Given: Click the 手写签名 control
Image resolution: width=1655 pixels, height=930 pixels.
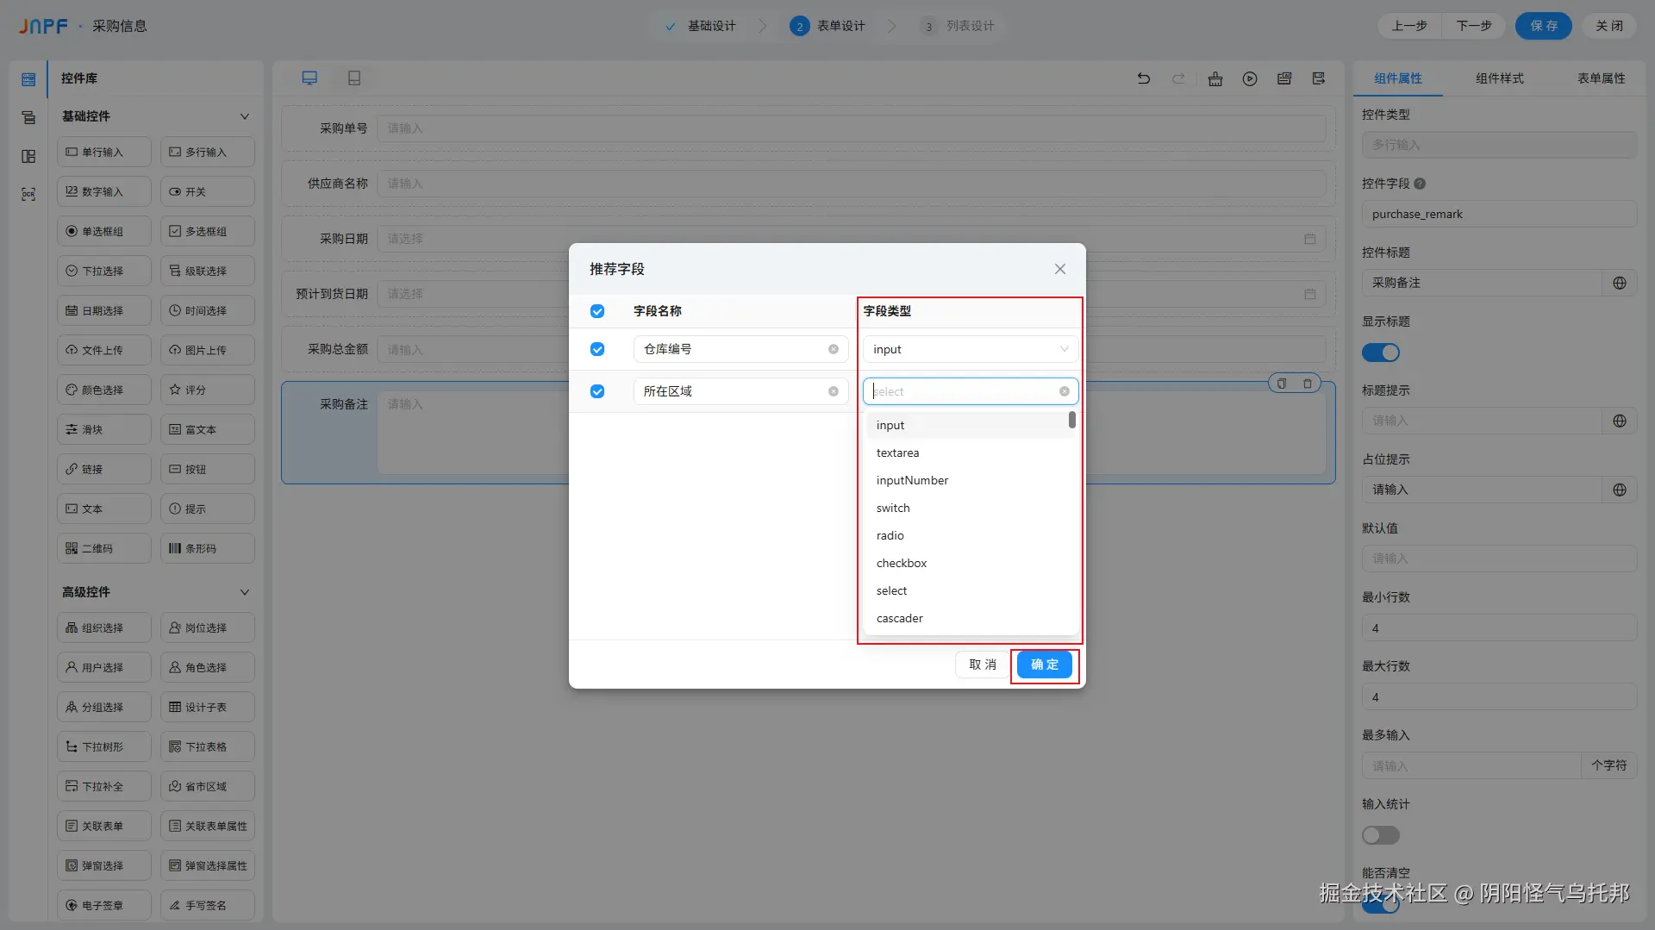Looking at the screenshot, I should pyautogui.click(x=208, y=905).
